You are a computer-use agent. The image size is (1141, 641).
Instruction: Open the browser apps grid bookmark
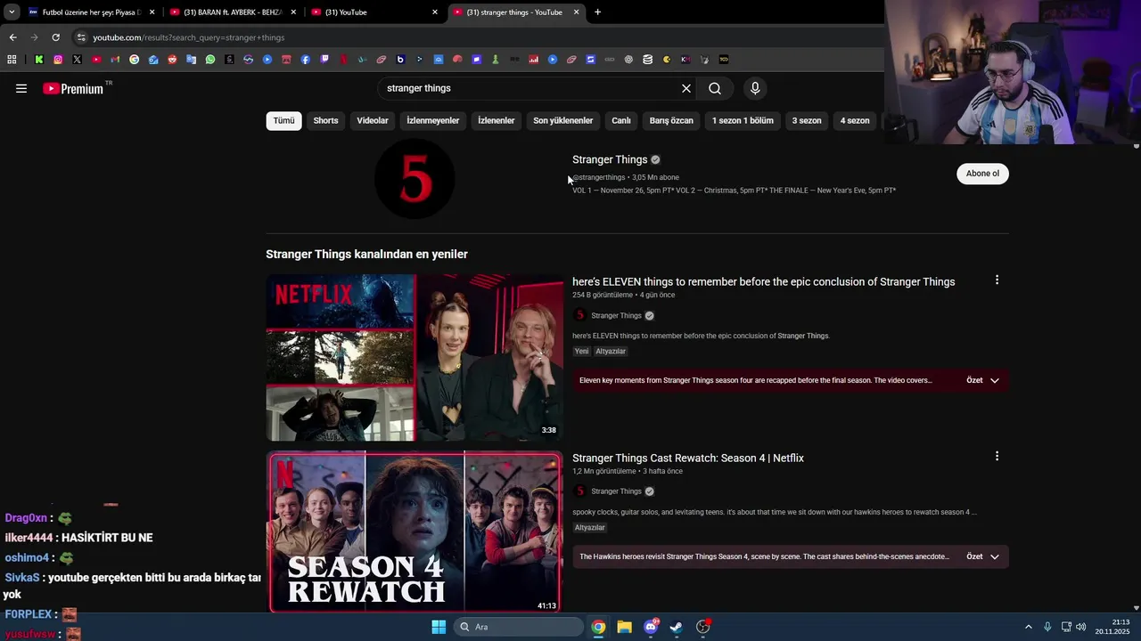[x=12, y=60]
